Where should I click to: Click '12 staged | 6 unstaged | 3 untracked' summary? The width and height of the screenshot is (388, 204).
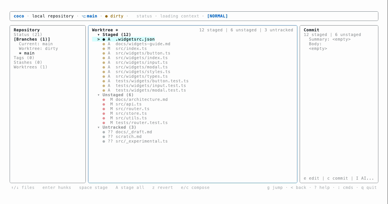[x=246, y=30]
